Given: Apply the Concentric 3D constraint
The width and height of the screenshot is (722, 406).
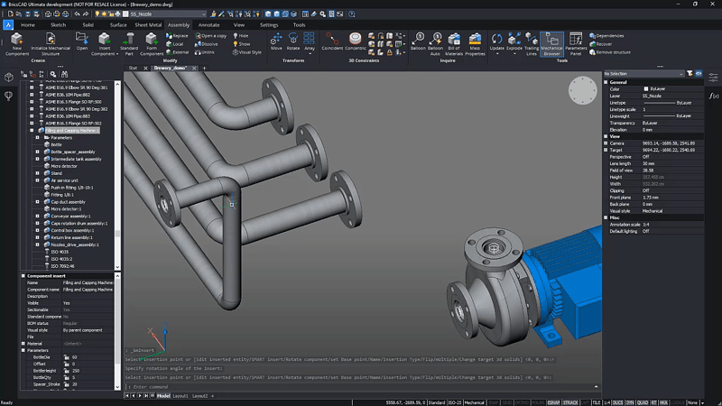Looking at the screenshot, I should pyautogui.click(x=355, y=42).
